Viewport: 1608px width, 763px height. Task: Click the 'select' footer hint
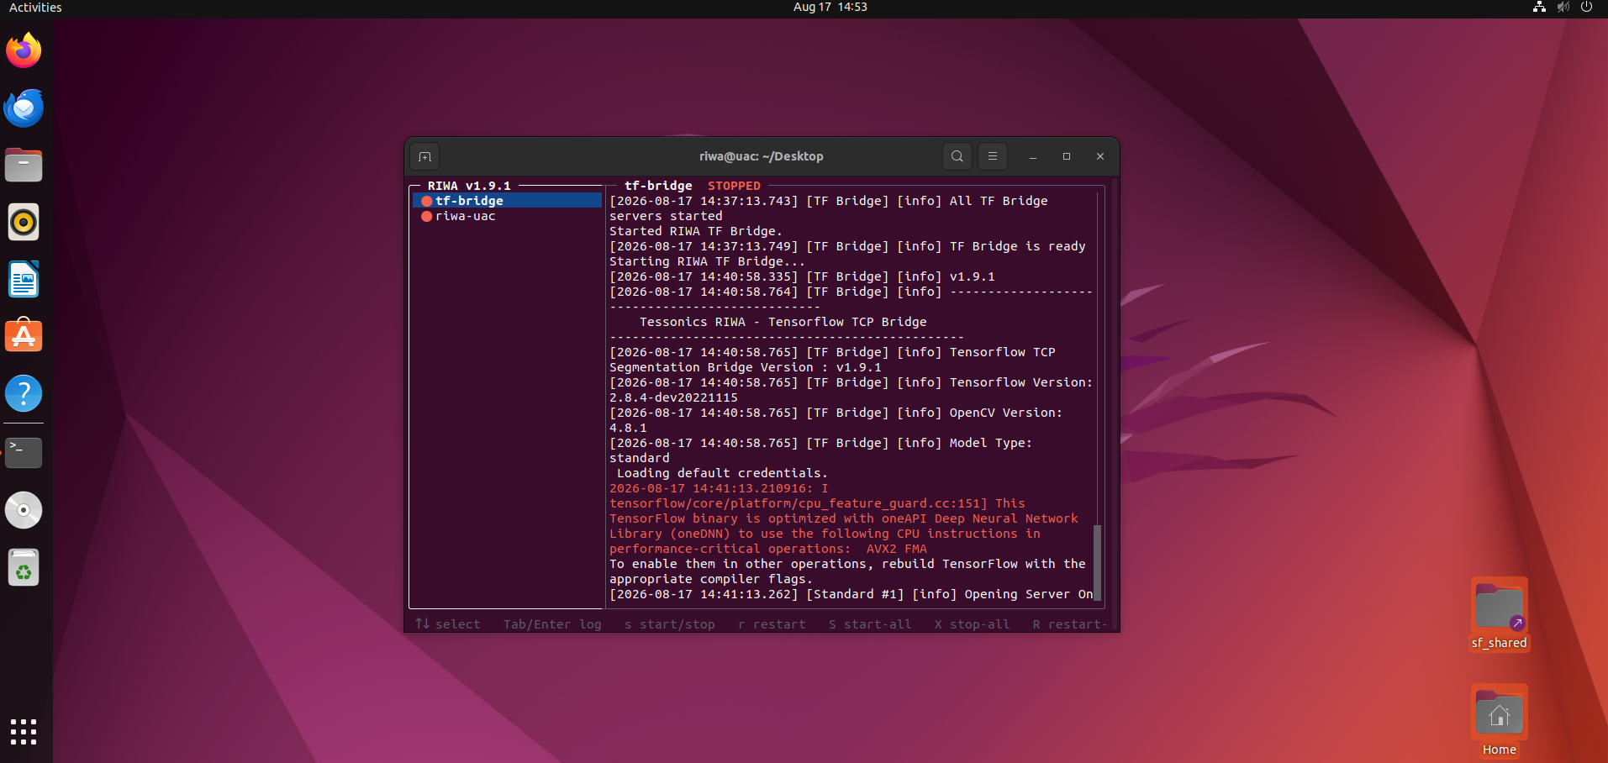click(x=448, y=624)
